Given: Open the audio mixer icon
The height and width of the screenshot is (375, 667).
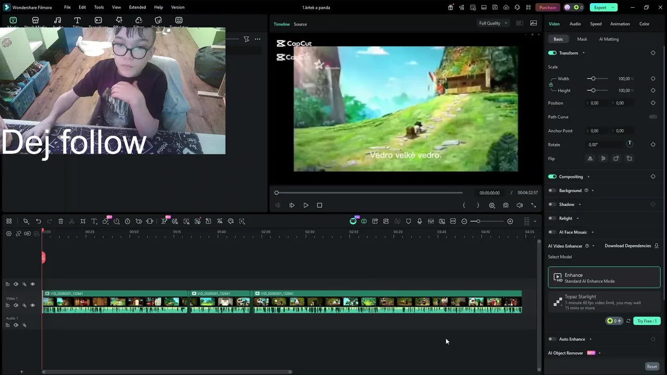Looking at the screenshot, I should 431,221.
